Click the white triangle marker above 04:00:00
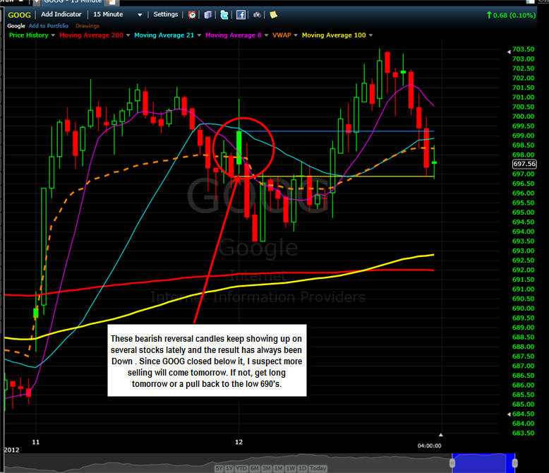 point(441,435)
